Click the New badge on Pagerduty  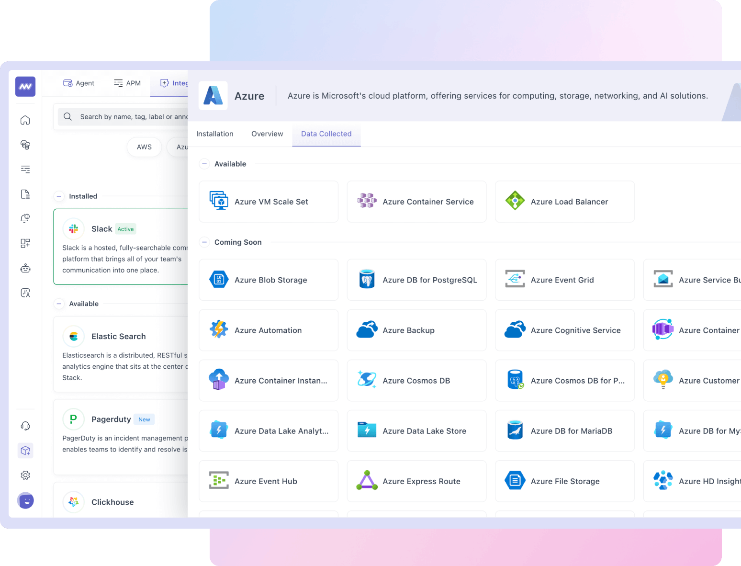144,419
